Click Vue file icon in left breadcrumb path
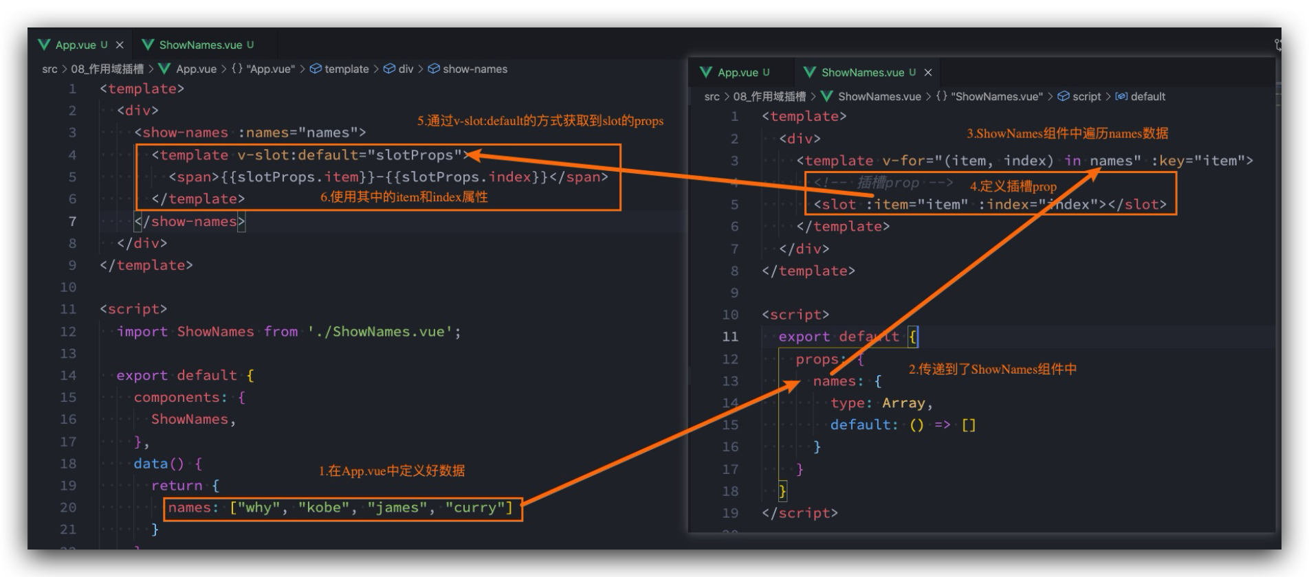The image size is (1309, 577). [165, 69]
